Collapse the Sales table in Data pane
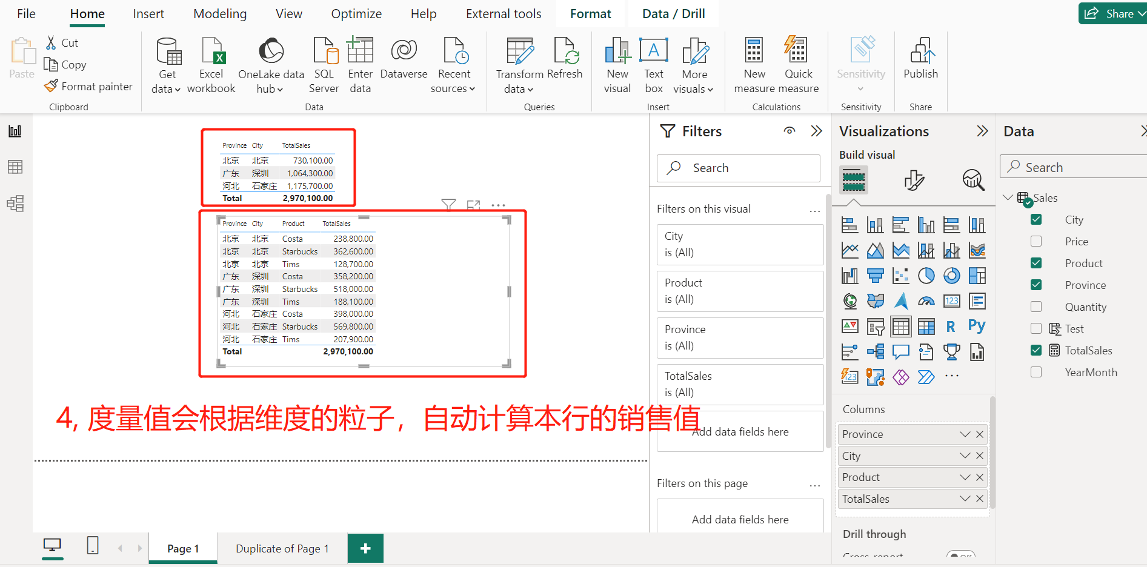 tap(1008, 197)
